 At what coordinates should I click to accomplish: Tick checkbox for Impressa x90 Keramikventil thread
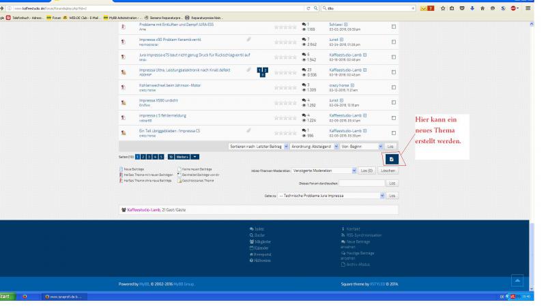coord(394,43)
